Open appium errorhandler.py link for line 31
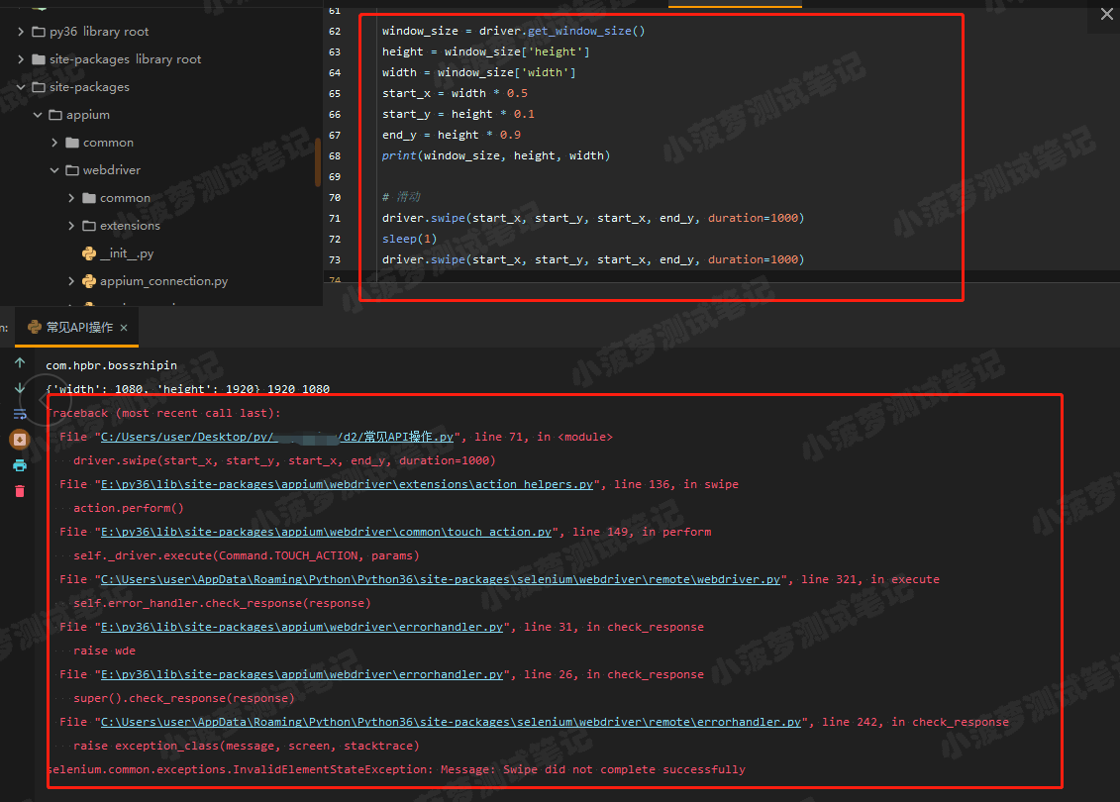The image size is (1120, 802). [x=301, y=627]
